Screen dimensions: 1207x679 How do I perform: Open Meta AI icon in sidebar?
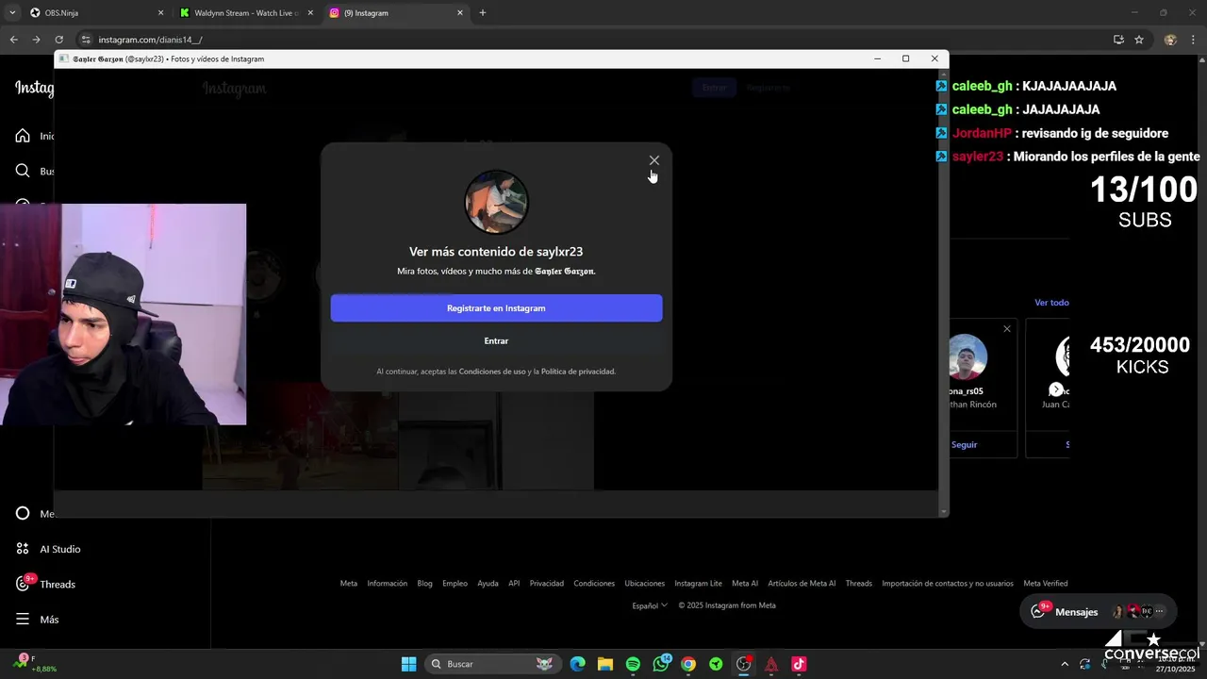coord(23,514)
